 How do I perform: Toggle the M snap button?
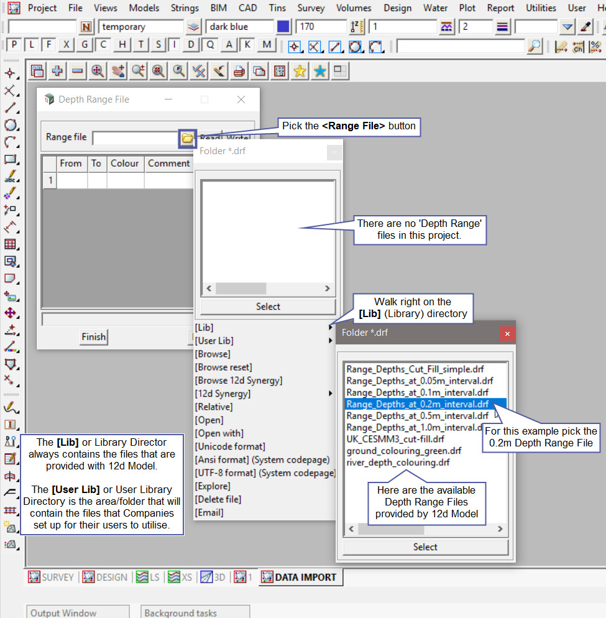[x=267, y=45]
